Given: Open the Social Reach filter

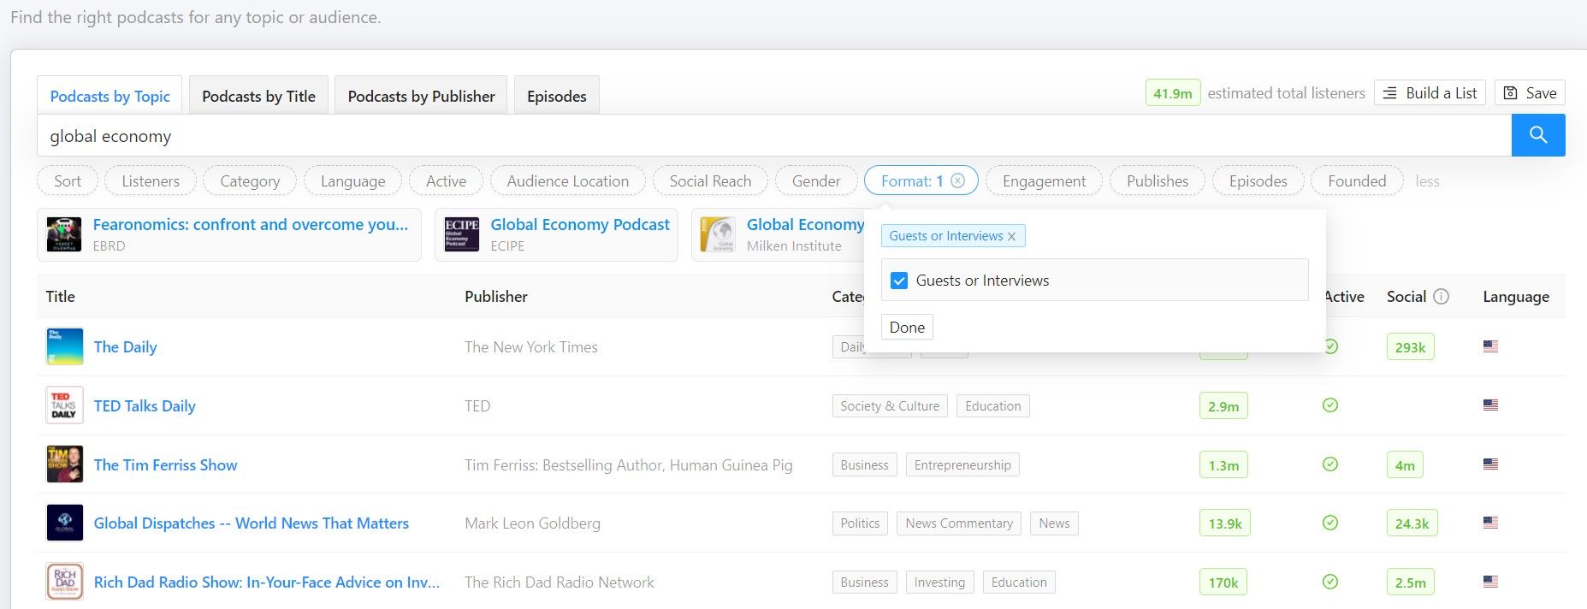Looking at the screenshot, I should point(710,181).
